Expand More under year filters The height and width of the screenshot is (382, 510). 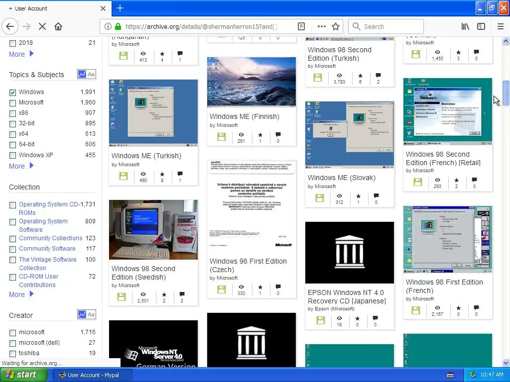21,54
